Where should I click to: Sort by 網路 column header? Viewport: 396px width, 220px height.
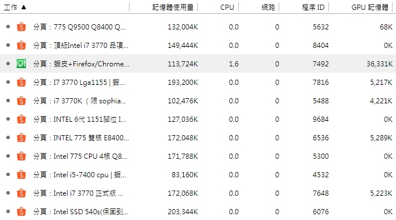[258, 7]
